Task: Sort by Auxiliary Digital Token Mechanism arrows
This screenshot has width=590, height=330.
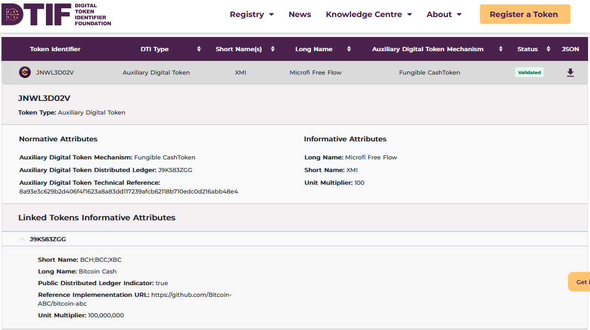Action: click(501, 49)
